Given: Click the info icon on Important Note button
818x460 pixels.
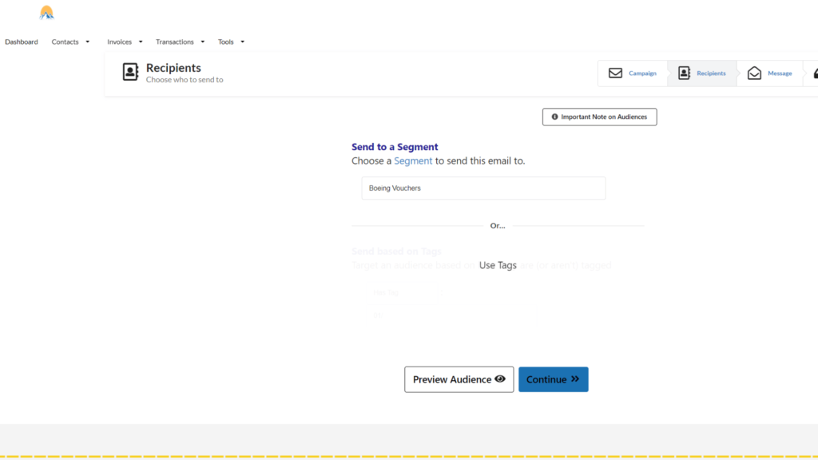Looking at the screenshot, I should click(x=554, y=117).
